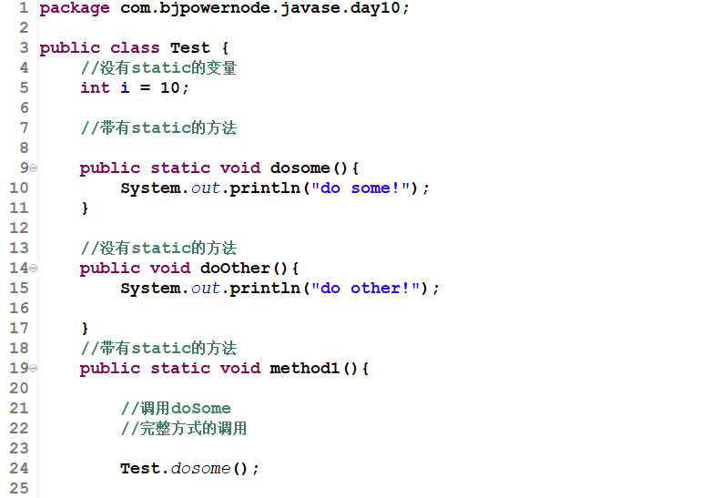Click the class name 'Test' on line 3
This screenshot has height=498, width=721.
point(190,48)
